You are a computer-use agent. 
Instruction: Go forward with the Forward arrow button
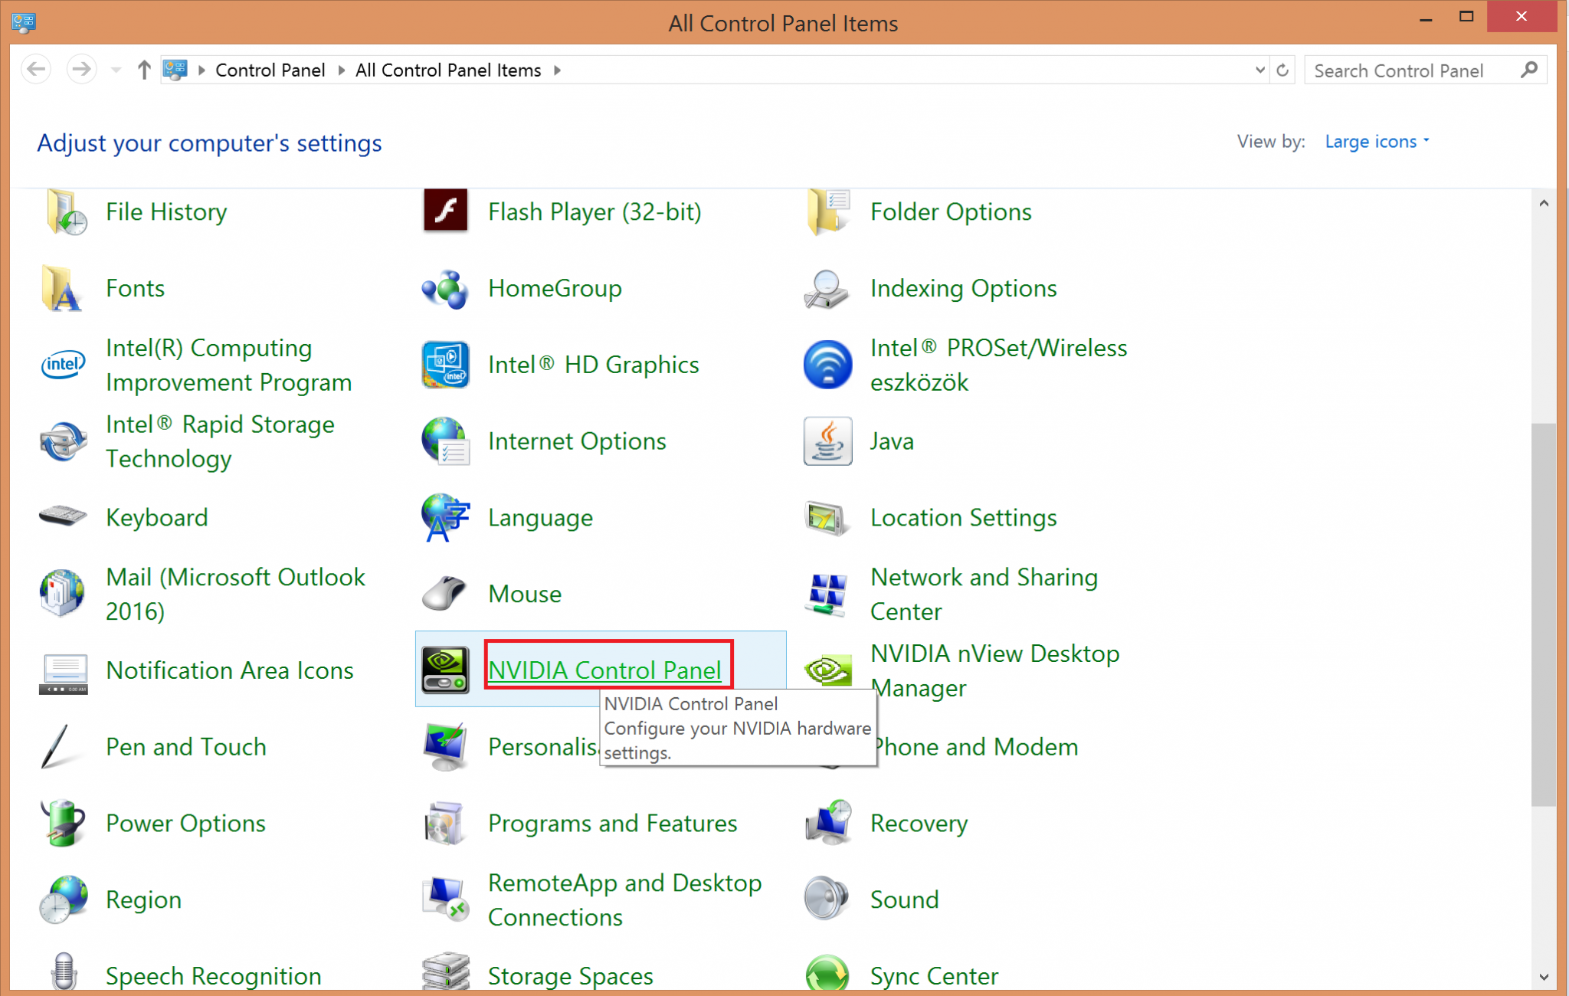click(x=81, y=70)
